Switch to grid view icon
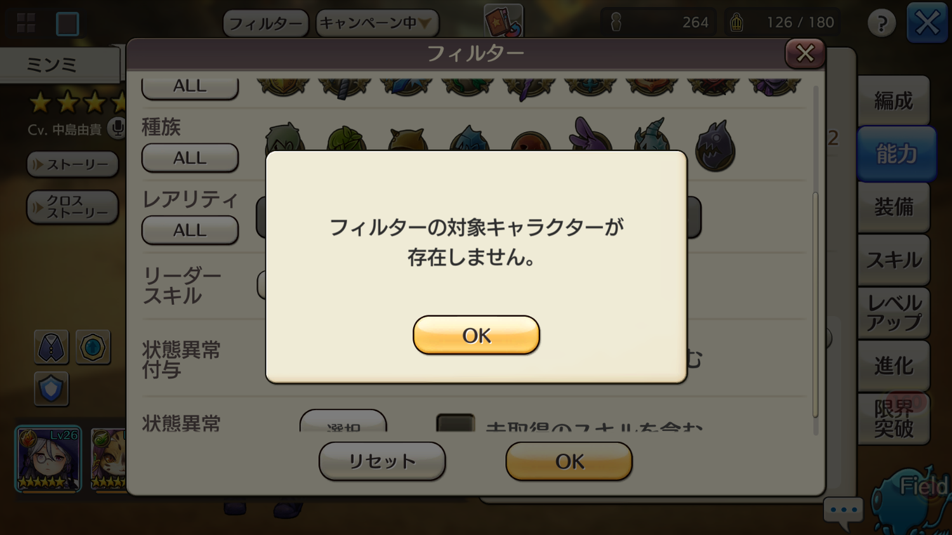The height and width of the screenshot is (535, 952). click(26, 23)
